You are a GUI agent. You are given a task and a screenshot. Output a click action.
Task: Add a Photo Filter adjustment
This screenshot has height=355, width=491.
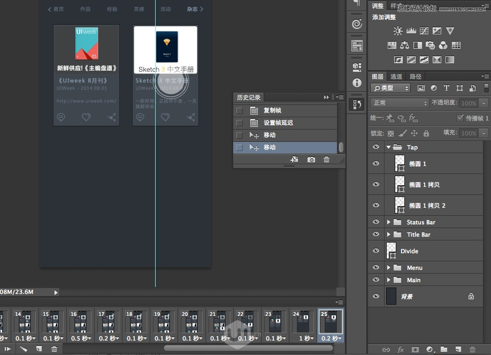(430, 46)
